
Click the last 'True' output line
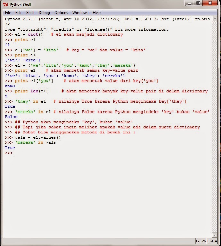pyautogui.click(x=10, y=148)
